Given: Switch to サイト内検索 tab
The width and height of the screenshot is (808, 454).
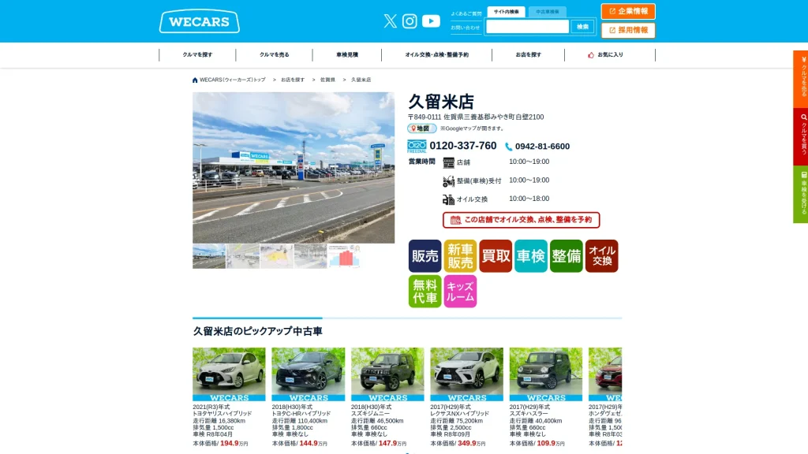Looking at the screenshot, I should coord(506,12).
